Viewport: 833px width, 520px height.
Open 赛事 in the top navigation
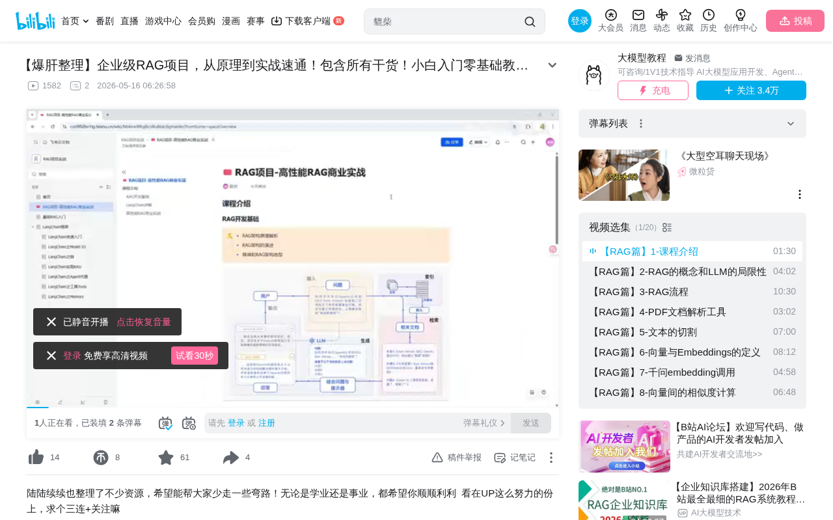[x=256, y=21]
